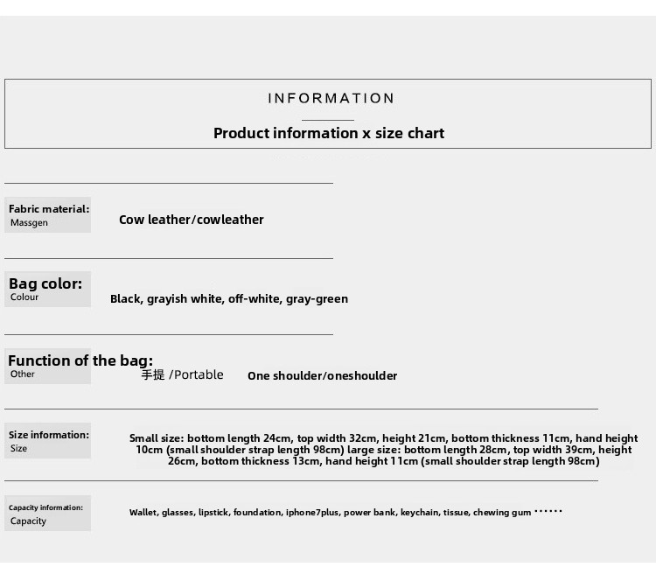
Task: Click the Colour subtitle under Bag color
Action: pyautogui.click(x=24, y=297)
